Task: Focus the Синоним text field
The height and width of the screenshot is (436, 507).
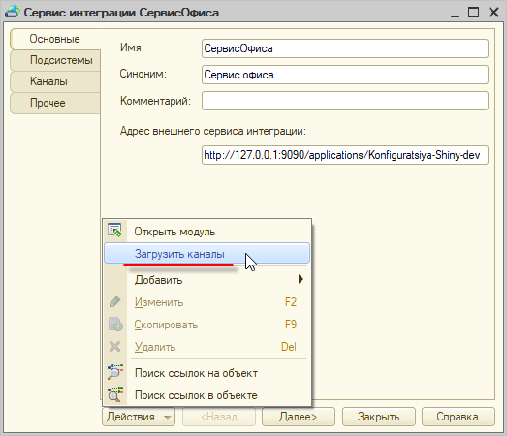Action: [x=345, y=75]
